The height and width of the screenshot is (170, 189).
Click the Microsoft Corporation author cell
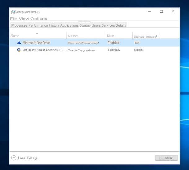tap(83, 43)
